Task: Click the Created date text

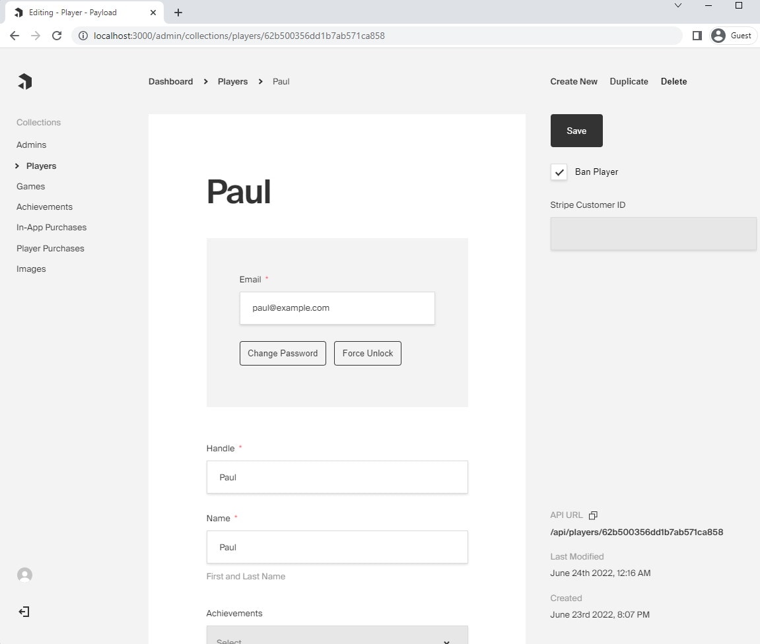Action: (x=600, y=614)
